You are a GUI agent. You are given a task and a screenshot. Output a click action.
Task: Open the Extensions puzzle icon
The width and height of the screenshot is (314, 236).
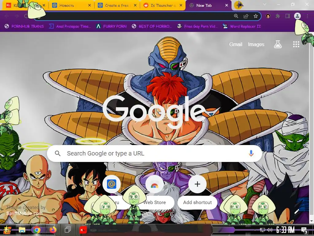pos(278,16)
